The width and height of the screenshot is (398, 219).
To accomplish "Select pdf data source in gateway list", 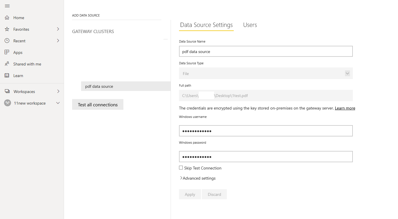I will (x=126, y=86).
